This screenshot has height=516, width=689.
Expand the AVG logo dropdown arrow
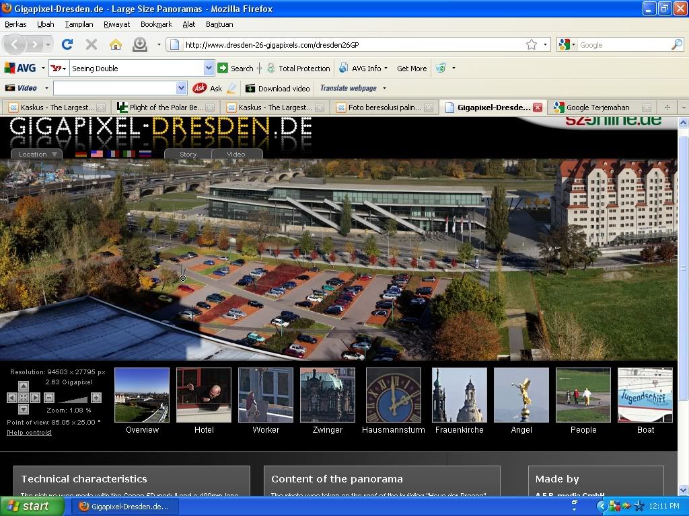tap(43, 68)
